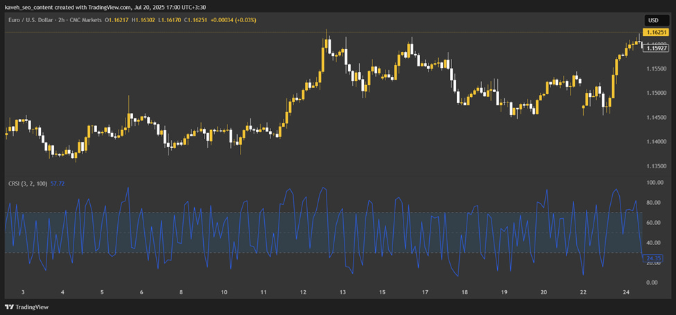Click date label 12 on time axis
The width and height of the screenshot is (676, 315).
click(303, 293)
